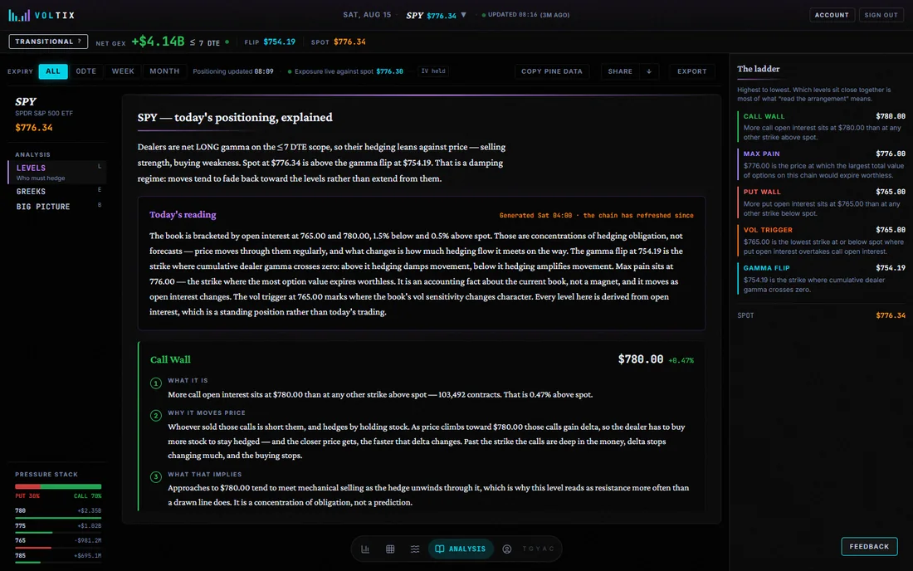The image size is (913, 571).
Task: Click the SPOT $776.34 ladder row
Action: click(821, 315)
